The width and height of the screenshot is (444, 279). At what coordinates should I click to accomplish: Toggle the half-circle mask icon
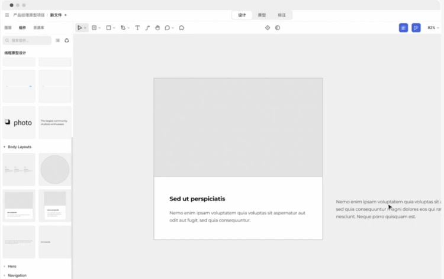[278, 28]
